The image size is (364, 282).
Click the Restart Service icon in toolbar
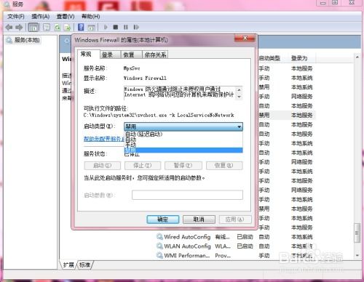[x=136, y=27]
